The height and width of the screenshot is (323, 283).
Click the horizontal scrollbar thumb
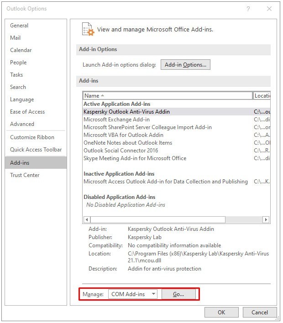pyautogui.click(x=158, y=219)
